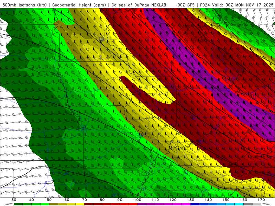Click the '30' label on the color scale
Screen dimensions: 275x206
tap(14, 200)
